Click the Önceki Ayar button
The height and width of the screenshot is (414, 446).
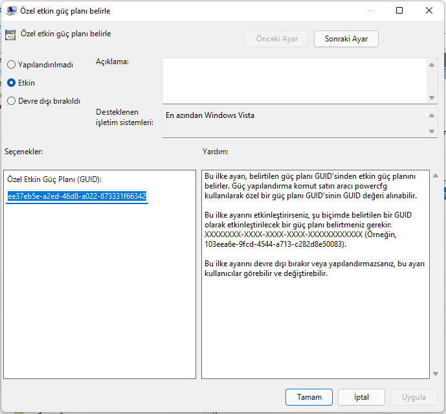276,39
